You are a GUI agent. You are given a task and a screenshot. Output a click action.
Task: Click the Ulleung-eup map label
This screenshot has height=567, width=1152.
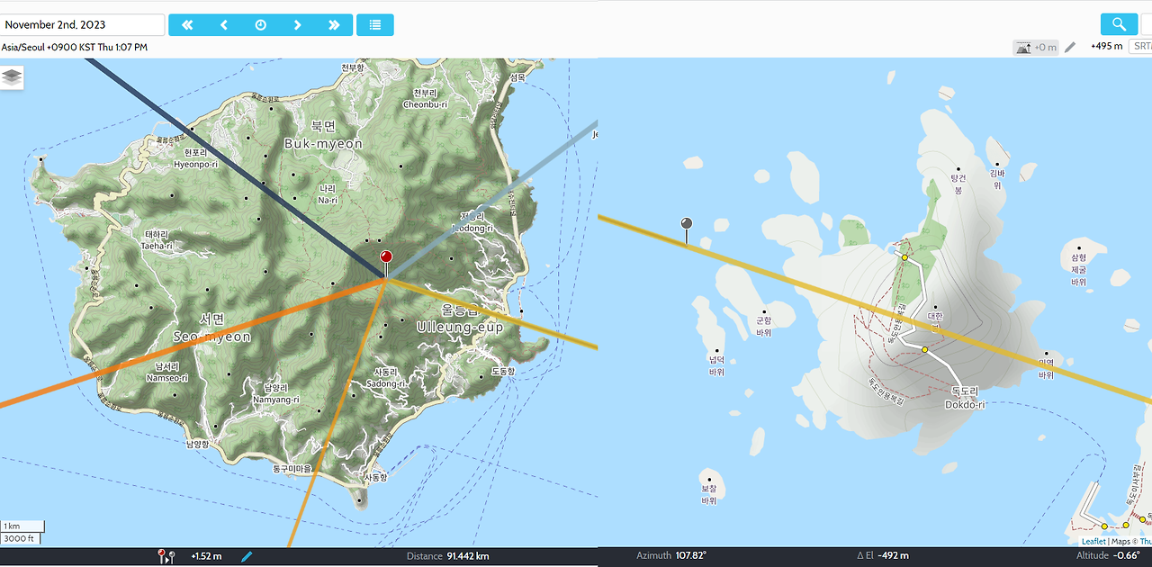(x=460, y=328)
